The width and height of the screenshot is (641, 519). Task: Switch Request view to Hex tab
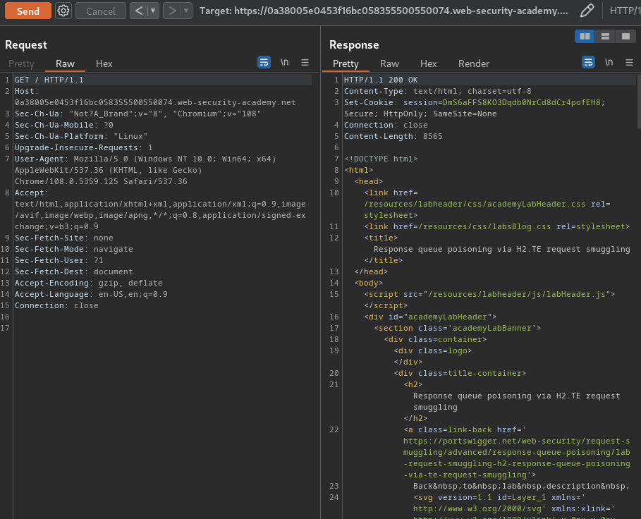104,63
